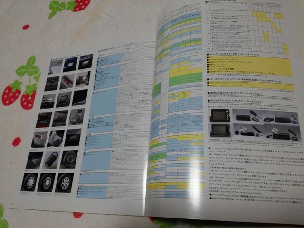The width and height of the screenshot is (304, 228).
Task: Open the spare tire photo beside key fob
Action: (68, 160)
